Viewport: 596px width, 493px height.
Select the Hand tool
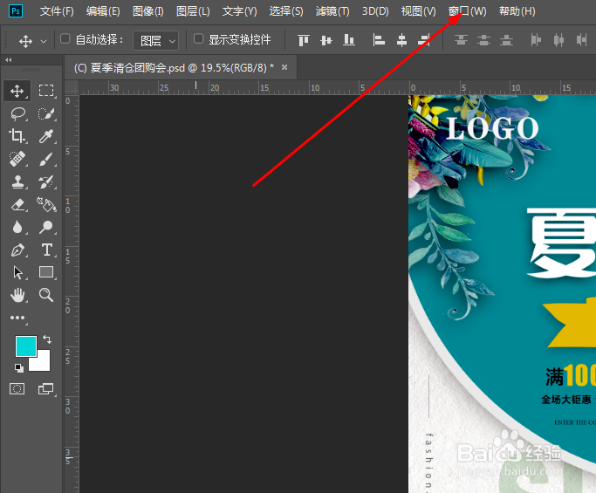coord(17,295)
